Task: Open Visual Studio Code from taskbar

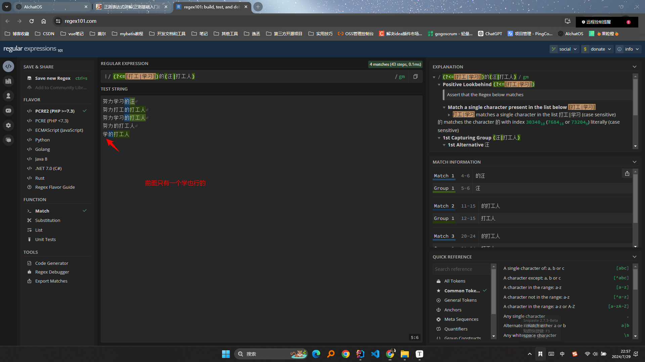Action: coord(375,354)
